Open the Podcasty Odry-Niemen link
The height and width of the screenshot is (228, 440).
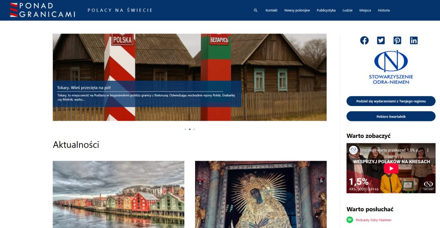[x=373, y=220]
